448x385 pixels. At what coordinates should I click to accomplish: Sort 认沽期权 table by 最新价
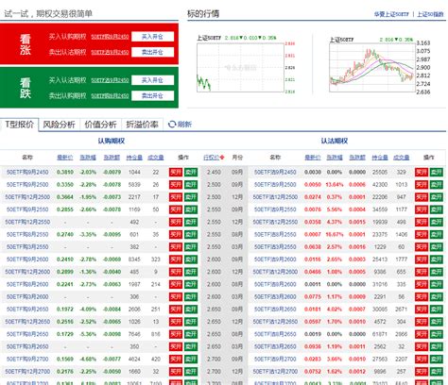point(313,158)
